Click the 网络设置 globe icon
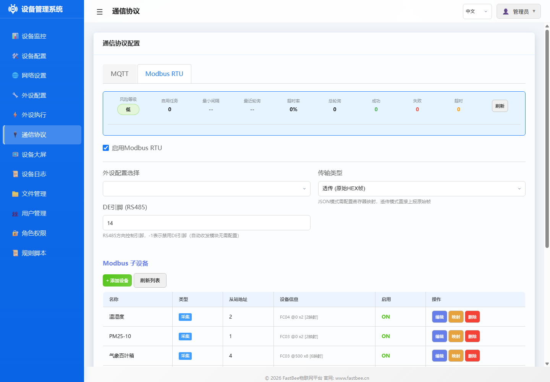The image size is (550, 382). click(15, 75)
